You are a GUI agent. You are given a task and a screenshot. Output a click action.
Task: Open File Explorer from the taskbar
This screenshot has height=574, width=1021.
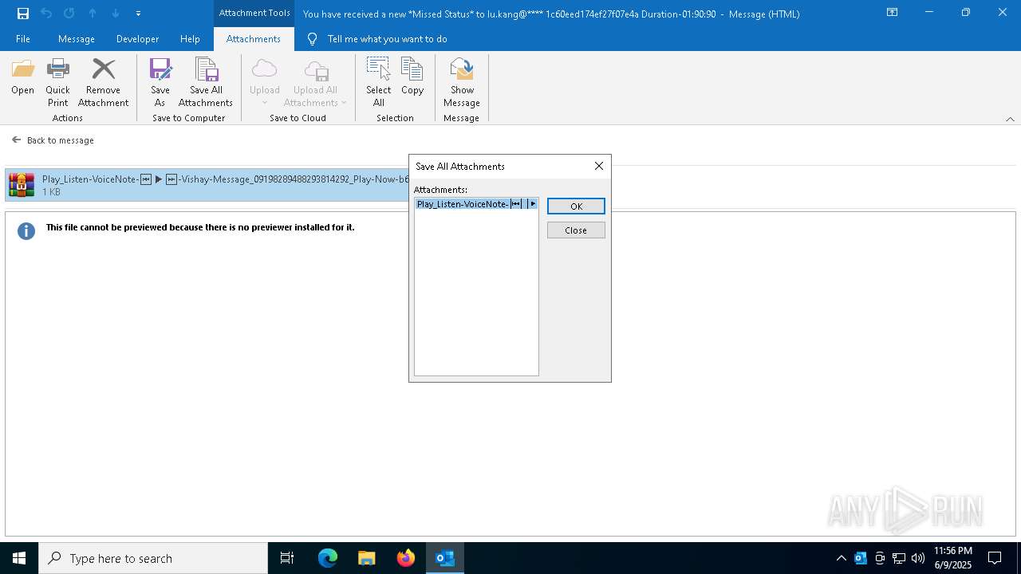(366, 558)
